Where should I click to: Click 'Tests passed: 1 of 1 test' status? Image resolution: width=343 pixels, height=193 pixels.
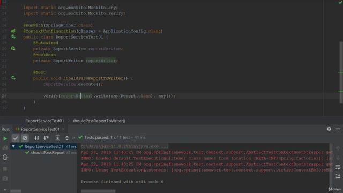pyautogui.click(x=107, y=138)
